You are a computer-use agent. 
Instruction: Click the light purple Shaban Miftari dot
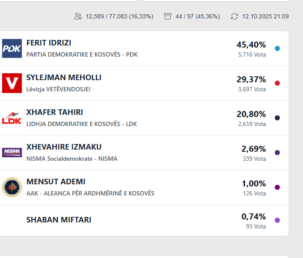pyautogui.click(x=277, y=220)
